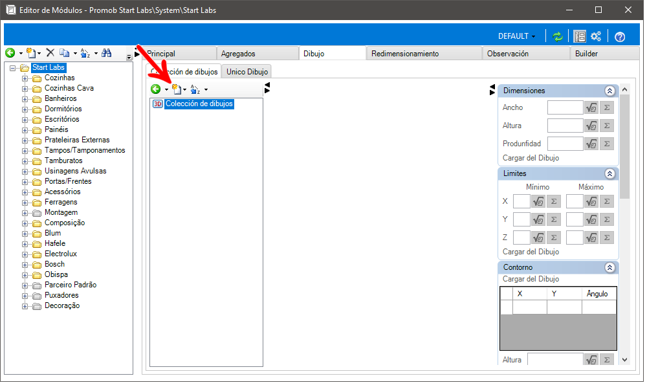Open the dropdown arrow beside the drawings toolbar sort icon

pos(206,89)
